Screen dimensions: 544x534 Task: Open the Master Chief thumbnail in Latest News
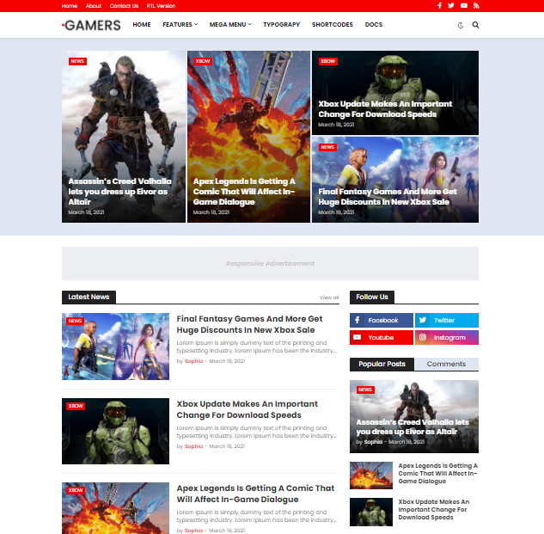click(115, 431)
